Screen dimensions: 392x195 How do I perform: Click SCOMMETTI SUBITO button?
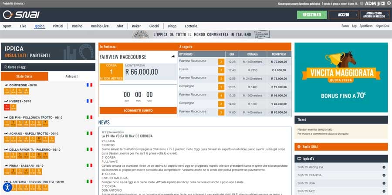coord(138,110)
